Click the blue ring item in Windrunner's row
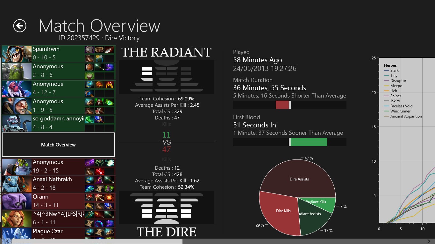The height and width of the screenshot is (244, 435). 99,223
